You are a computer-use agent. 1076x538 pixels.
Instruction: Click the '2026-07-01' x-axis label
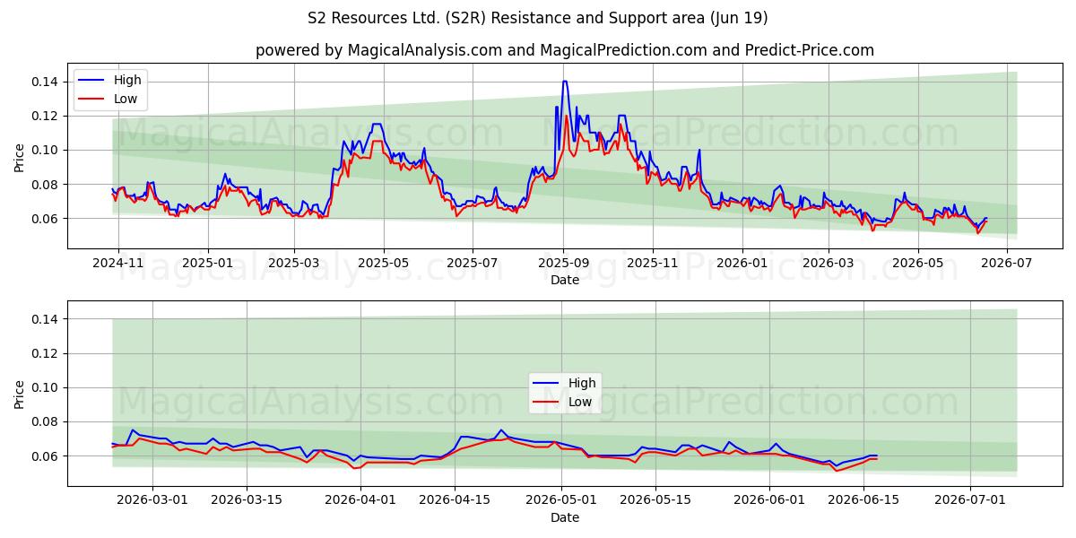click(x=970, y=501)
